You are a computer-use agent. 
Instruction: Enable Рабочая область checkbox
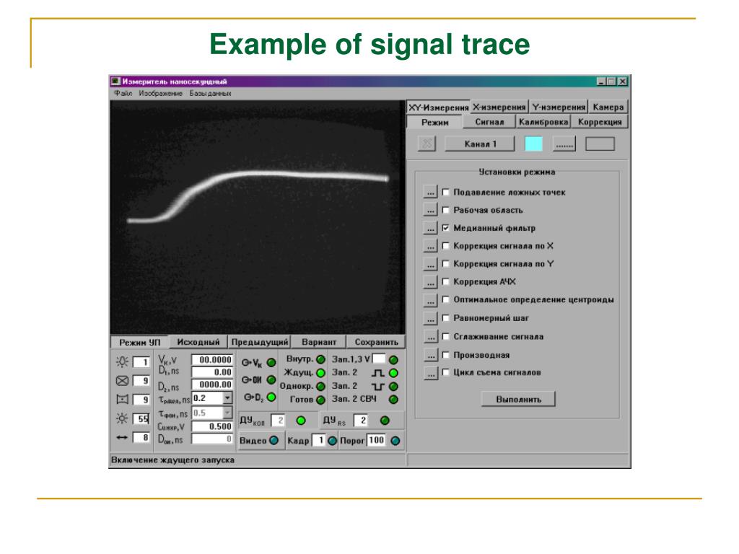pyautogui.click(x=446, y=210)
